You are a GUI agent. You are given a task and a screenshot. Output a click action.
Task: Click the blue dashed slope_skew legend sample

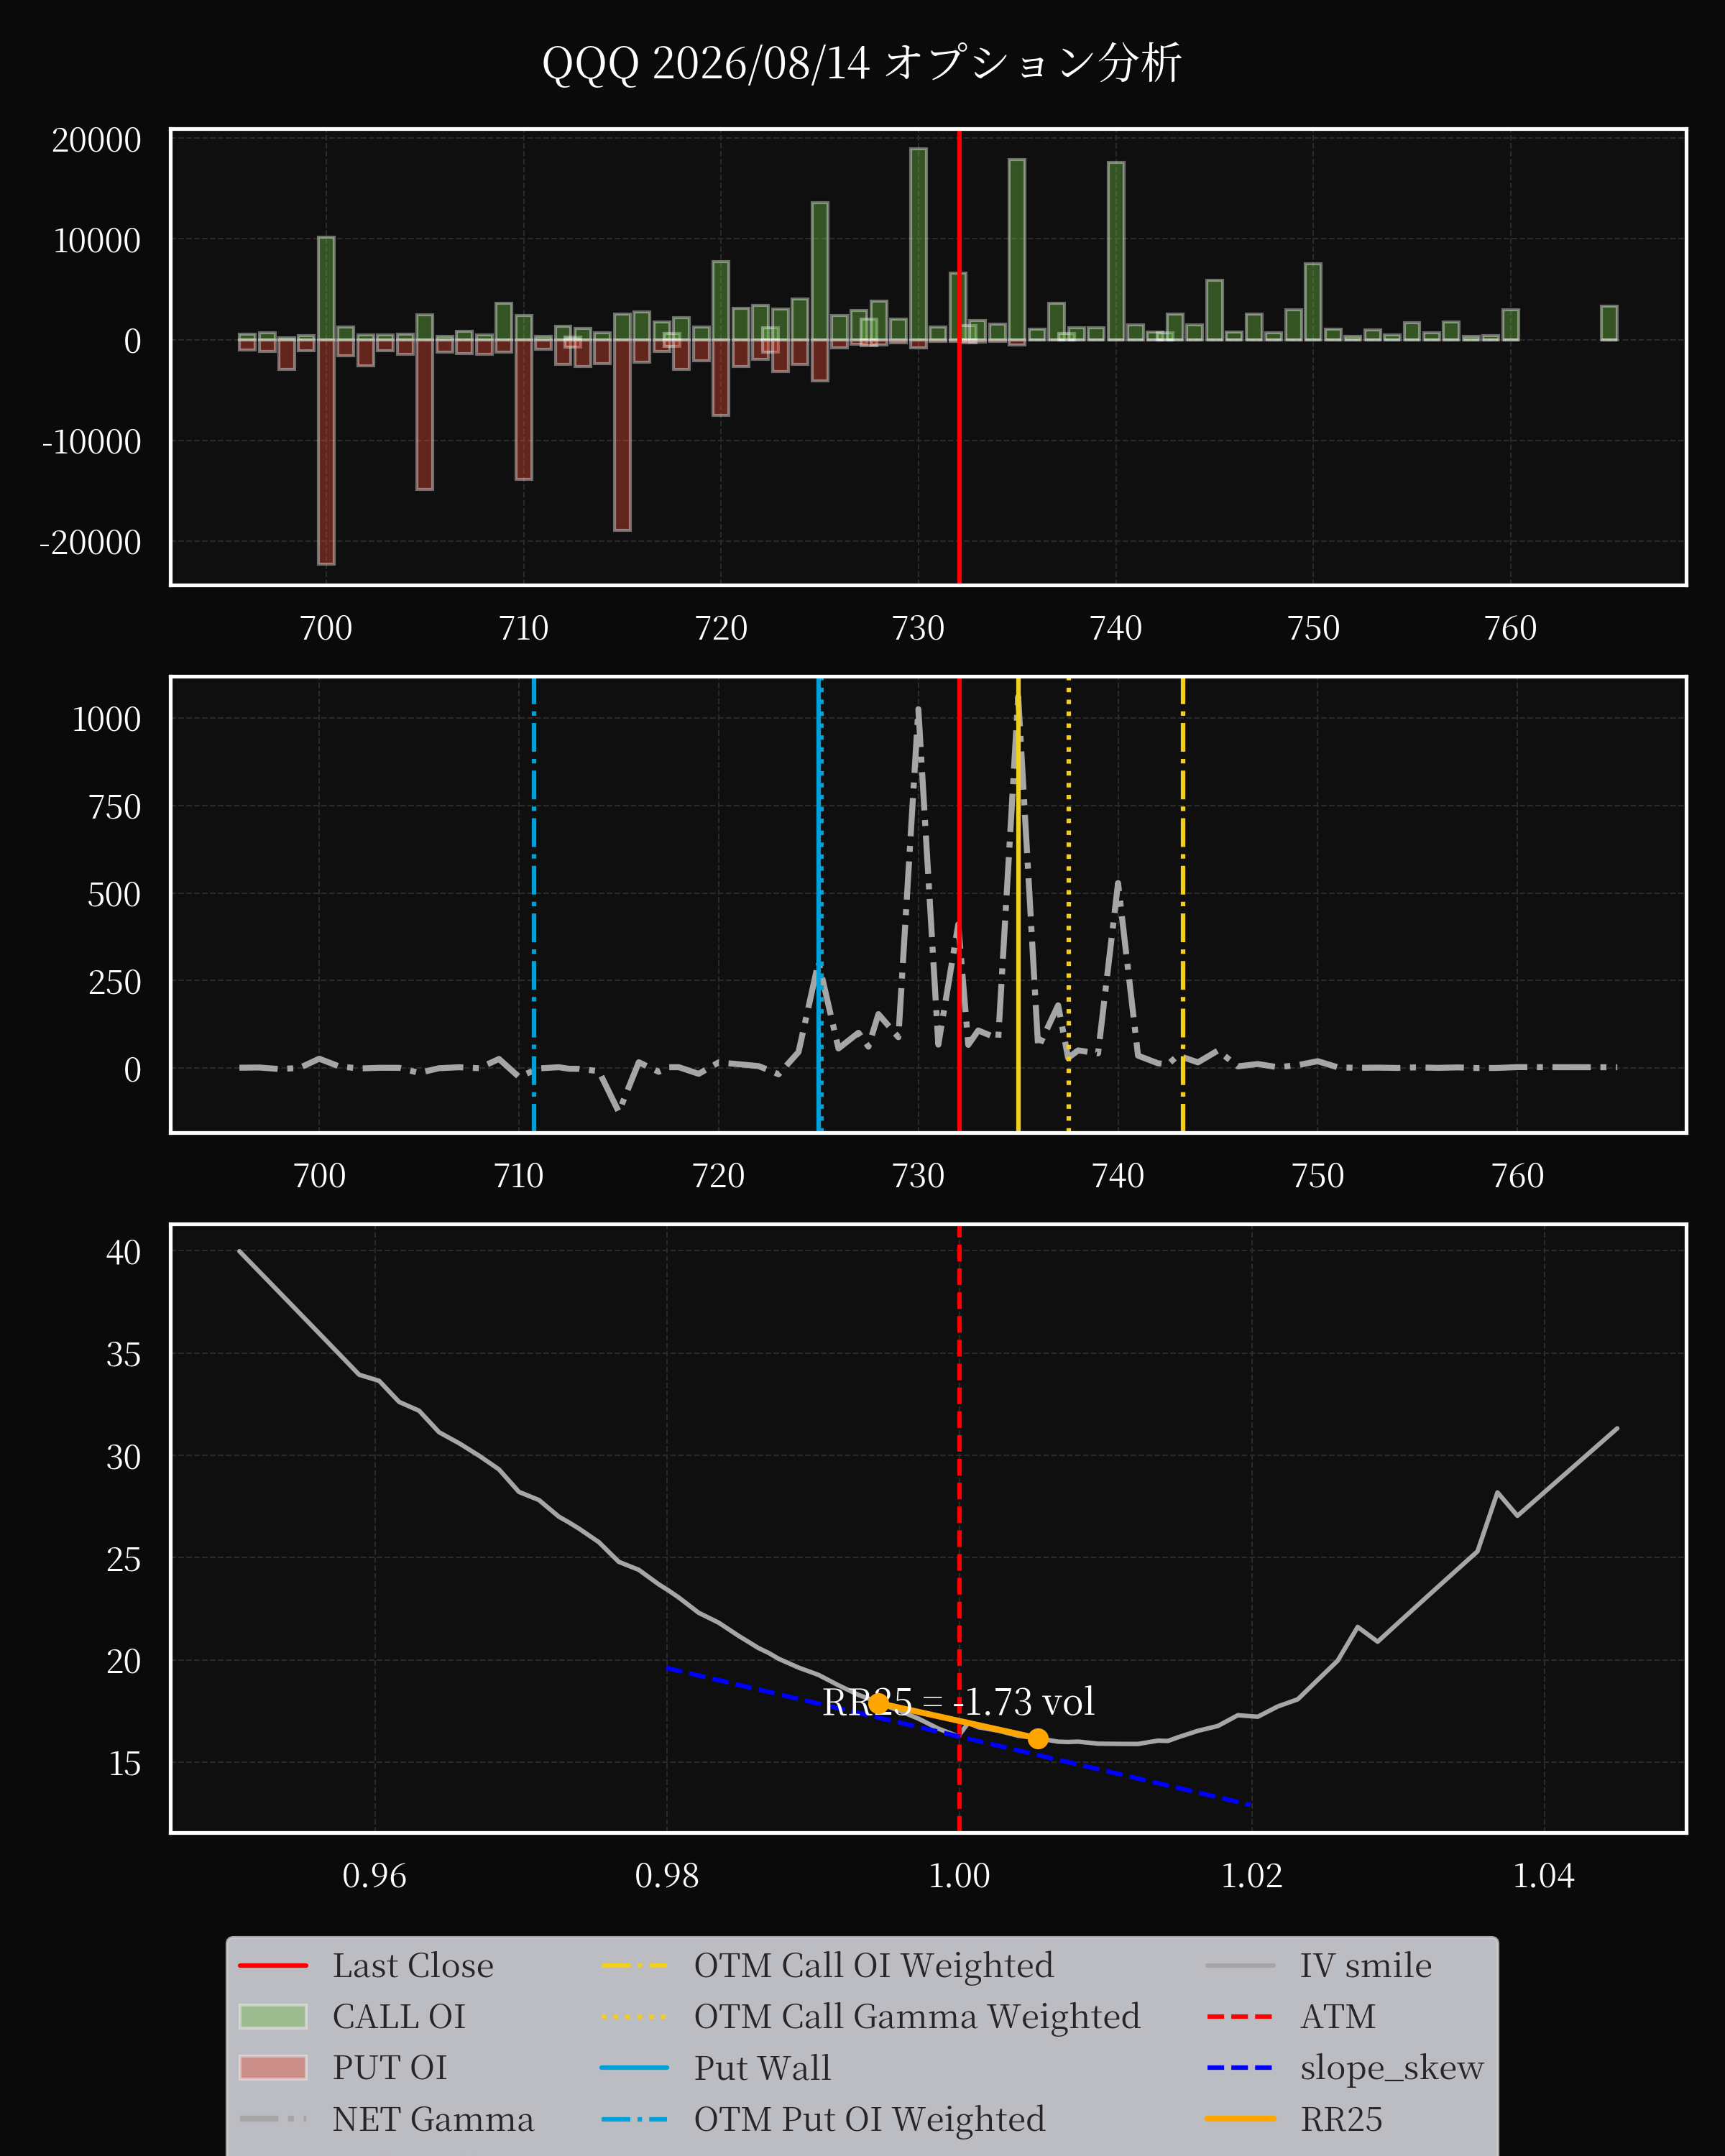coord(1240,2067)
